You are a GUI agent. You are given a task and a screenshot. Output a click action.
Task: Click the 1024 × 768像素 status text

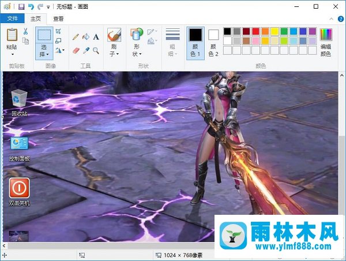183,255
